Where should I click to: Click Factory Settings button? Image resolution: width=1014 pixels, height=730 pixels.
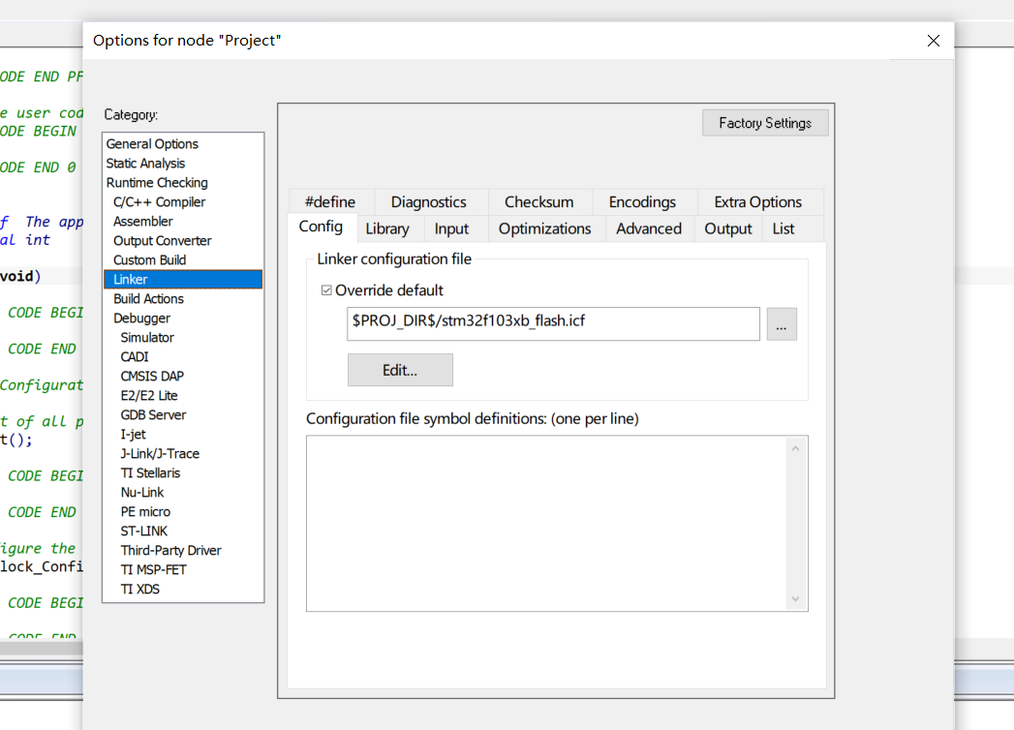click(x=765, y=123)
